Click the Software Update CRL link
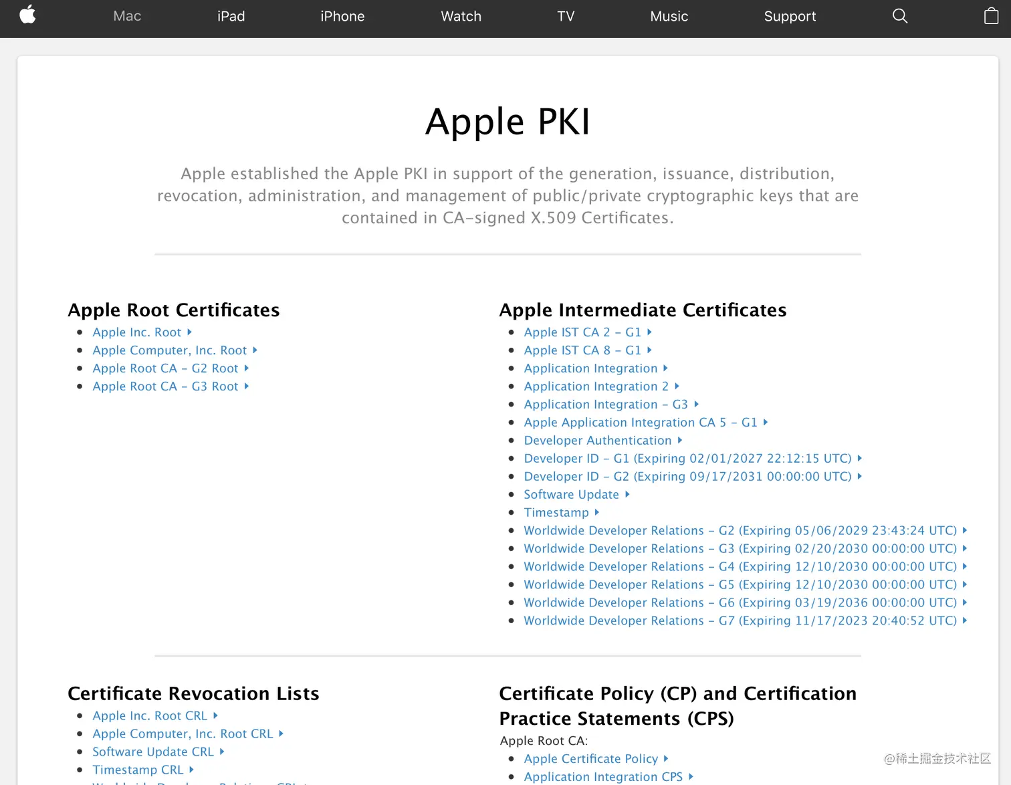 click(158, 752)
